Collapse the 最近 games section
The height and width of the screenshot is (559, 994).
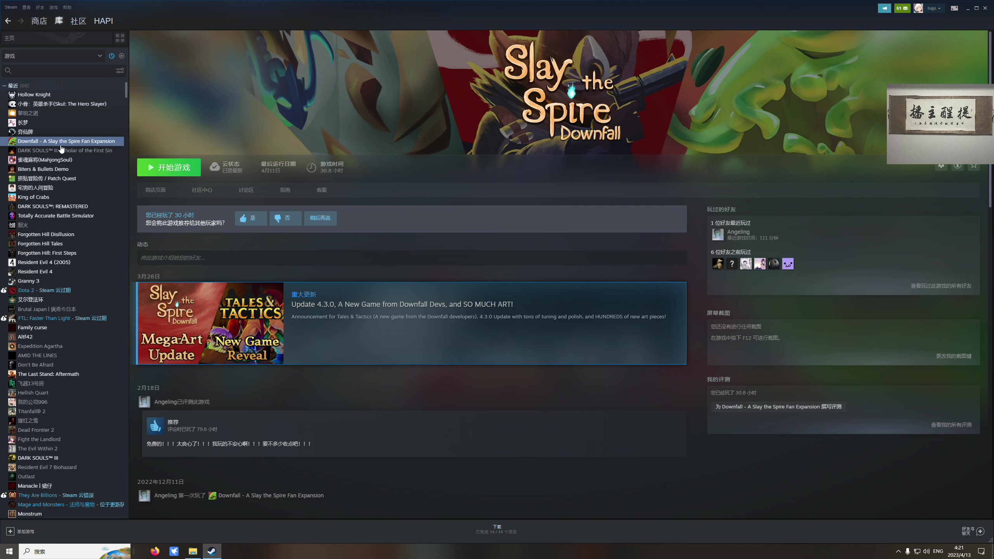(4, 85)
